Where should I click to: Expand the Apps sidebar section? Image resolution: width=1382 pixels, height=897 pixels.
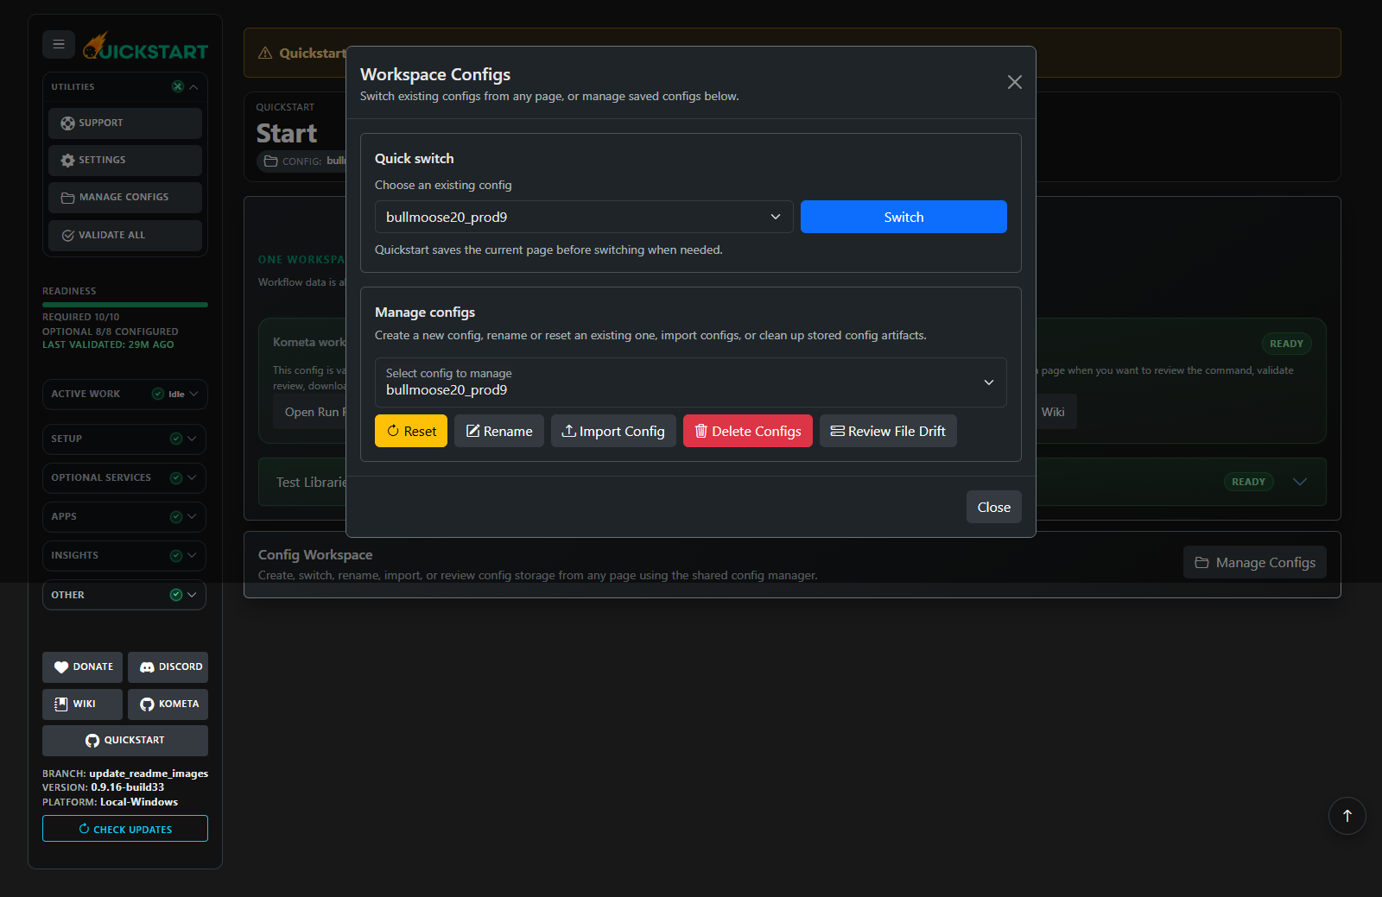point(124,517)
